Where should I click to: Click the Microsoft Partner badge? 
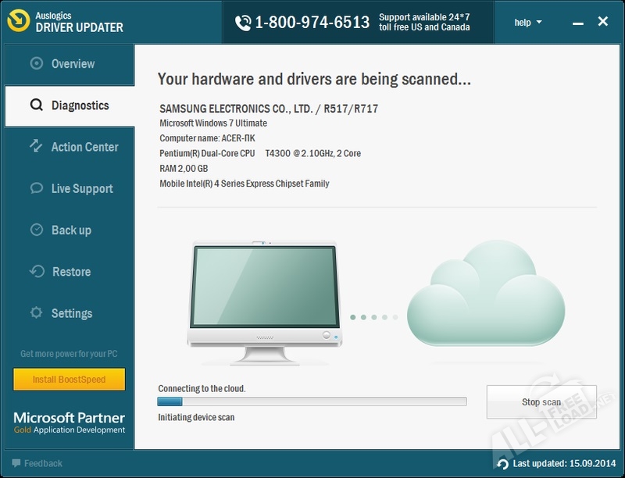tap(70, 423)
